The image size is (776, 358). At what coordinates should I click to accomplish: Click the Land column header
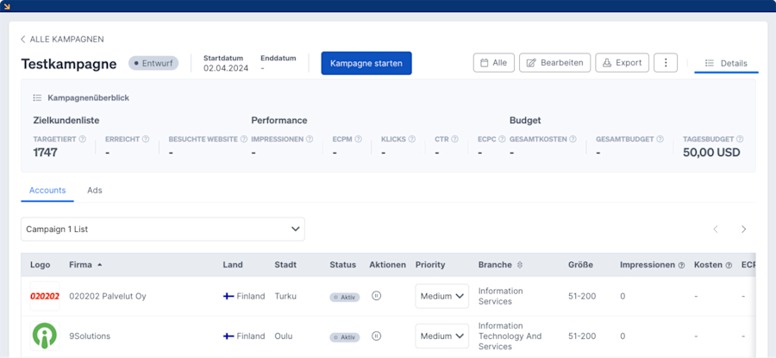[x=233, y=265]
